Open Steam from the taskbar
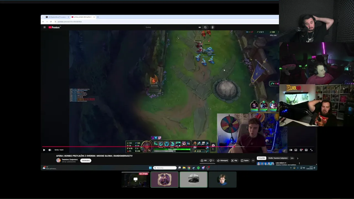The width and height of the screenshot is (354, 199). coord(194,168)
